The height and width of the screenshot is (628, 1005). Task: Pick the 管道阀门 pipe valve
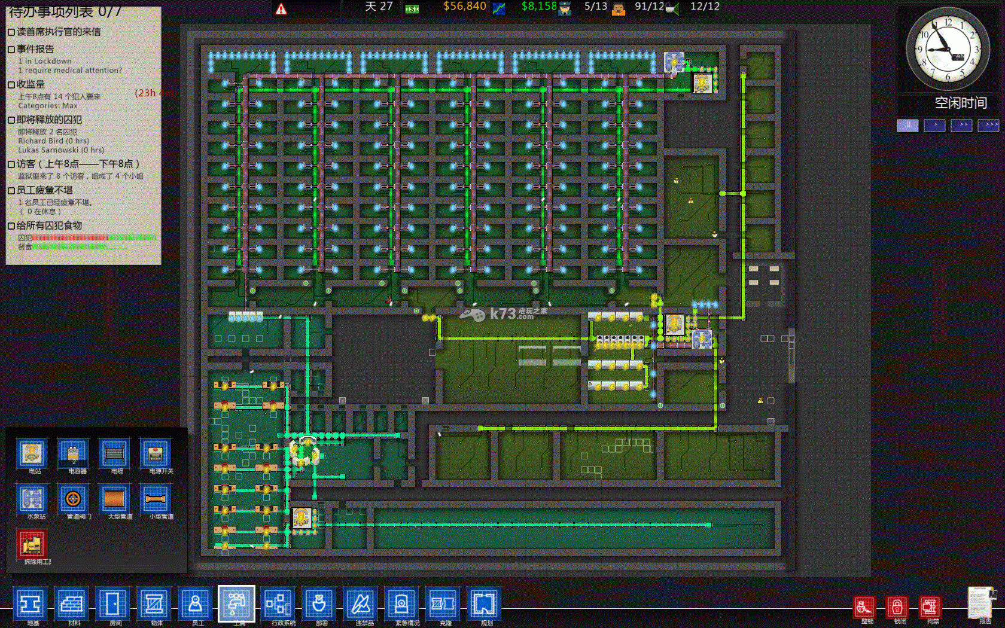click(x=73, y=498)
